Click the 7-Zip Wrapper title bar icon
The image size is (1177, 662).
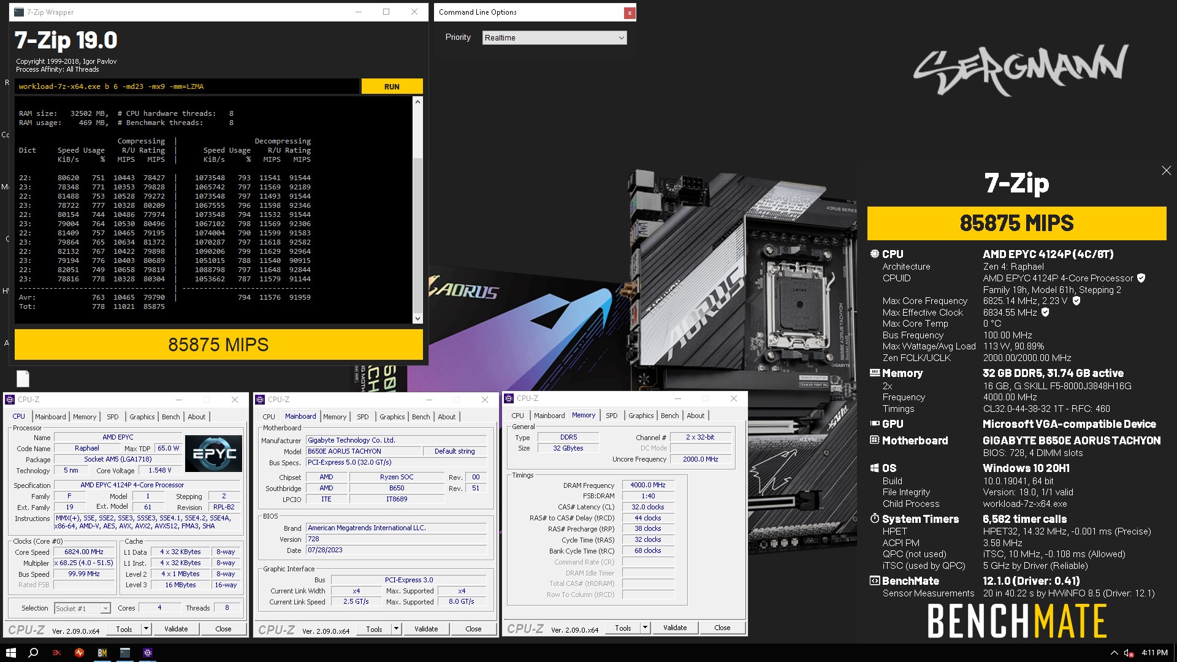[x=19, y=12]
